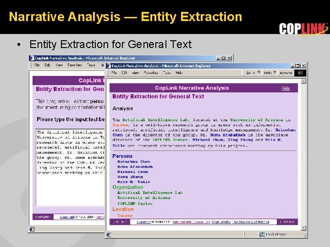Click Artificial Intelligence Lab footer link
Screen dimensions: 330x247
coord(191,222)
